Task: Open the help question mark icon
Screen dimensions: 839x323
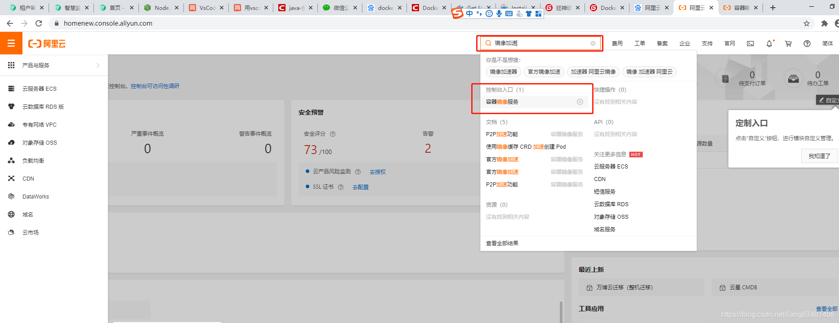Action: click(807, 44)
